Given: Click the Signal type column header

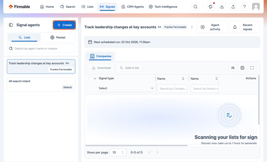Looking at the screenshot, I should (106, 78).
